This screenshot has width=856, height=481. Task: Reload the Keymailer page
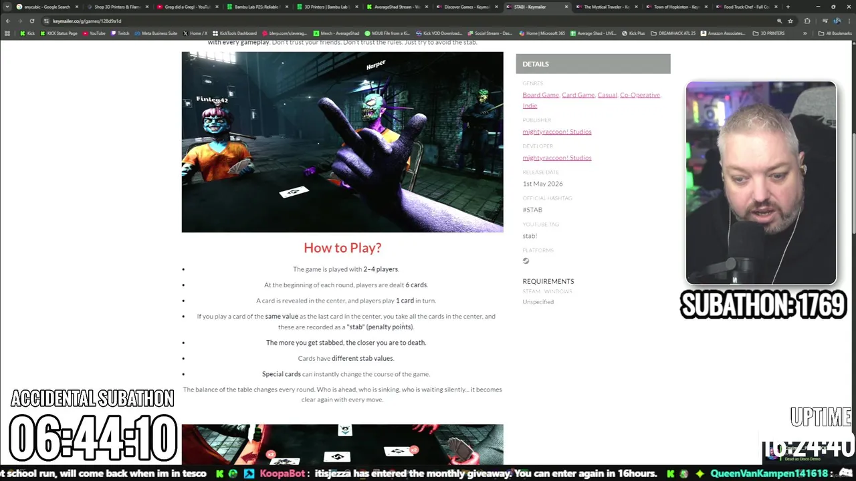pyautogui.click(x=31, y=21)
